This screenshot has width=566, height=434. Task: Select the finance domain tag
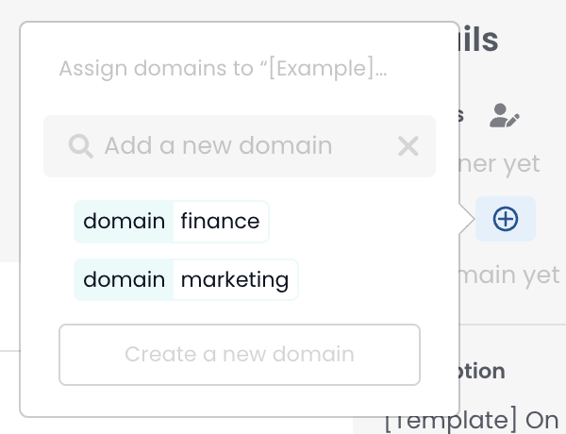(x=172, y=222)
